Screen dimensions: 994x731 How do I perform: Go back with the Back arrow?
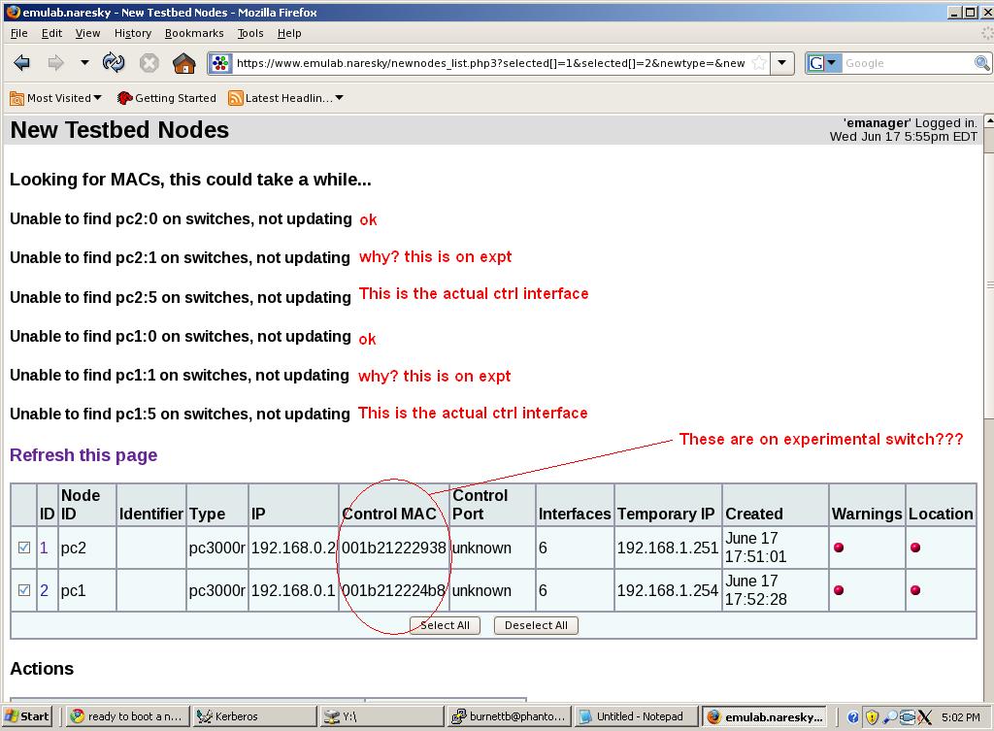21,63
